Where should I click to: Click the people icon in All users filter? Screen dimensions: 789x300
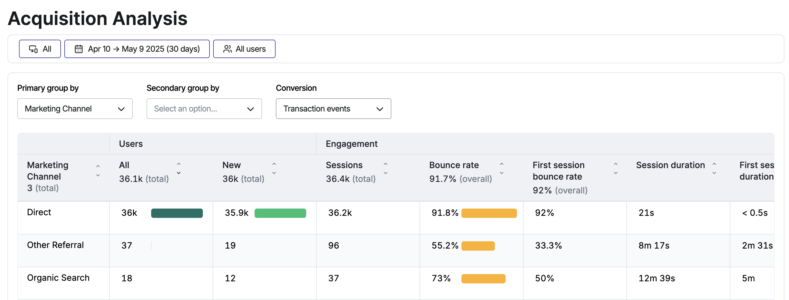227,49
